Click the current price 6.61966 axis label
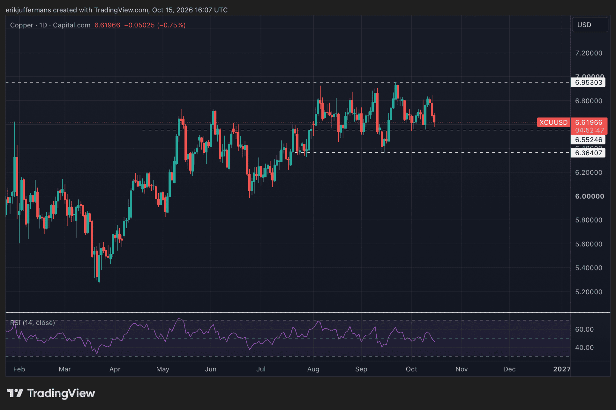This screenshot has width=616, height=410. pos(589,122)
